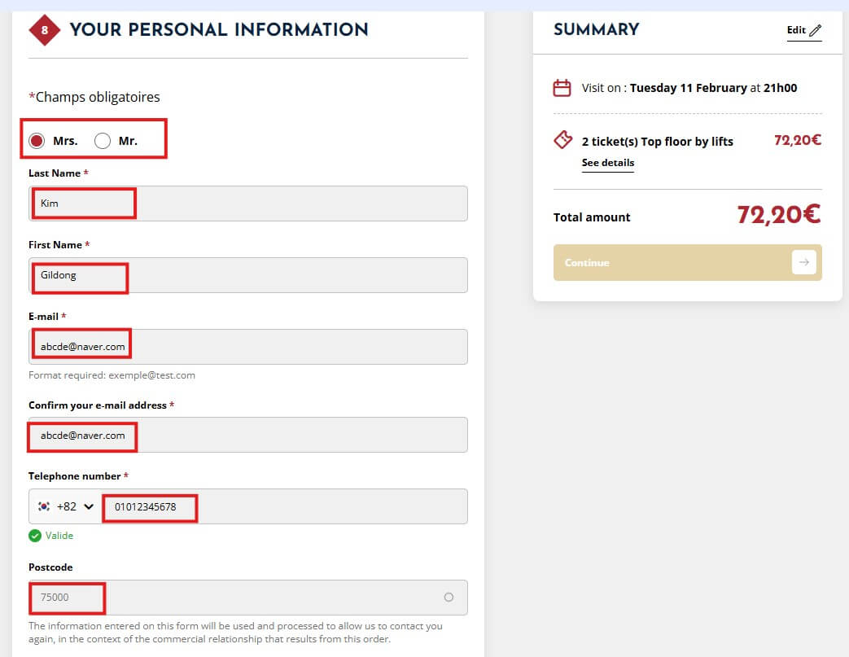
Task: Click the ticket icon beside Top floor tickets
Action: [x=562, y=140]
